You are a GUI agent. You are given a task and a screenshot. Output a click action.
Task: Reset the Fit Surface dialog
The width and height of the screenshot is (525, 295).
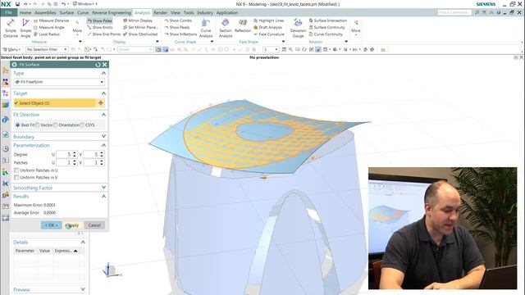click(x=98, y=65)
